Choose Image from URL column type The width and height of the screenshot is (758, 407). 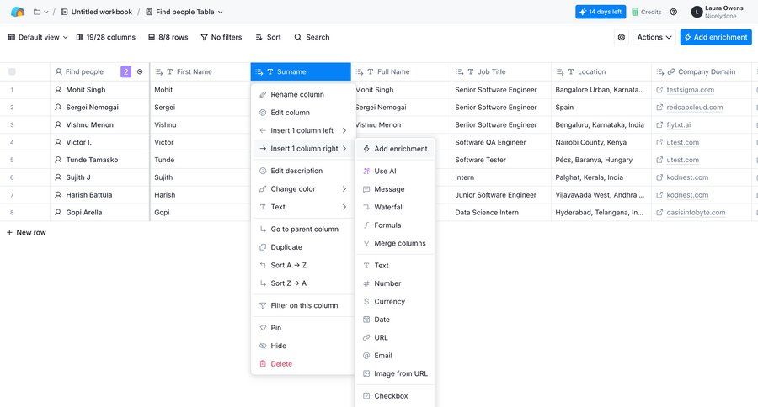(x=394, y=373)
